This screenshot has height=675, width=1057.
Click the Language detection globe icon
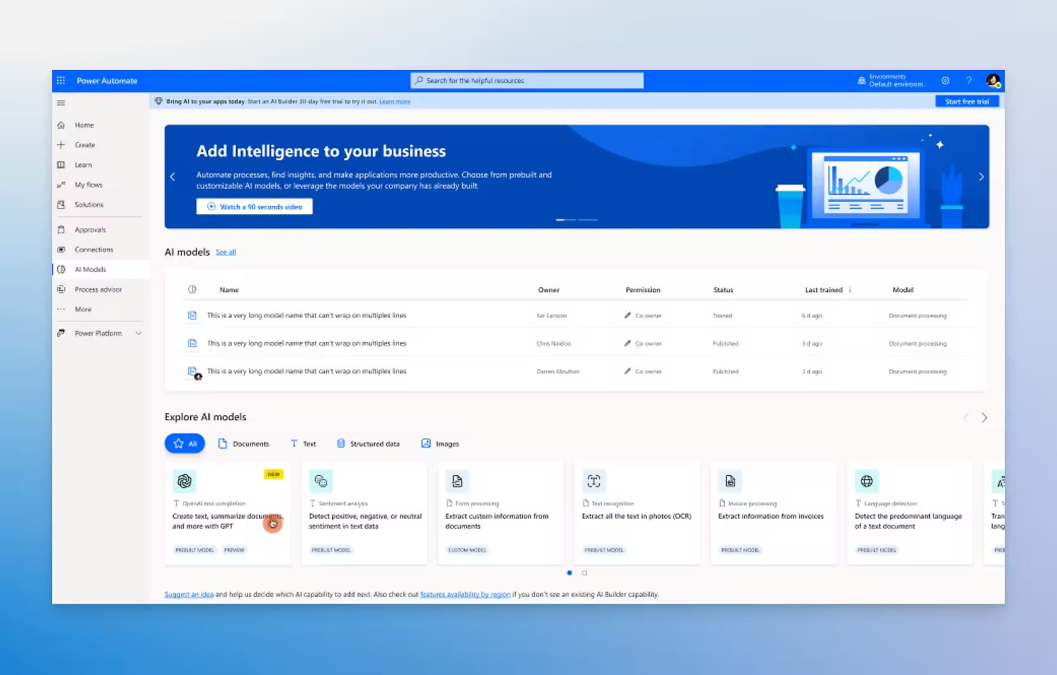point(866,482)
